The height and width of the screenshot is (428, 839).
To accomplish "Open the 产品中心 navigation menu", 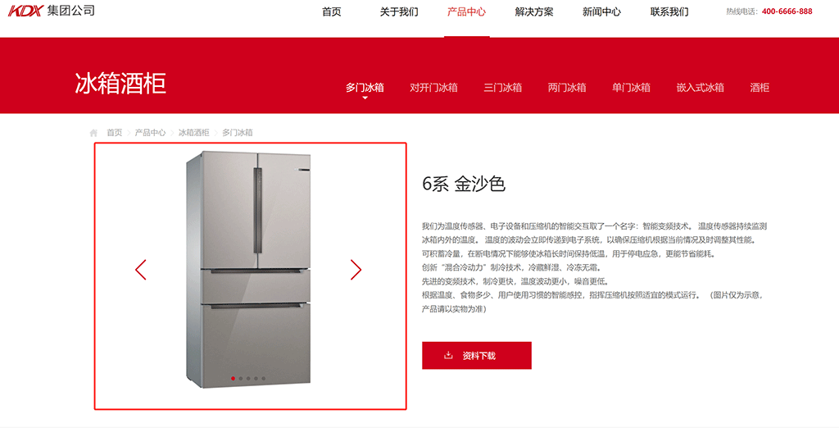I will [x=466, y=11].
